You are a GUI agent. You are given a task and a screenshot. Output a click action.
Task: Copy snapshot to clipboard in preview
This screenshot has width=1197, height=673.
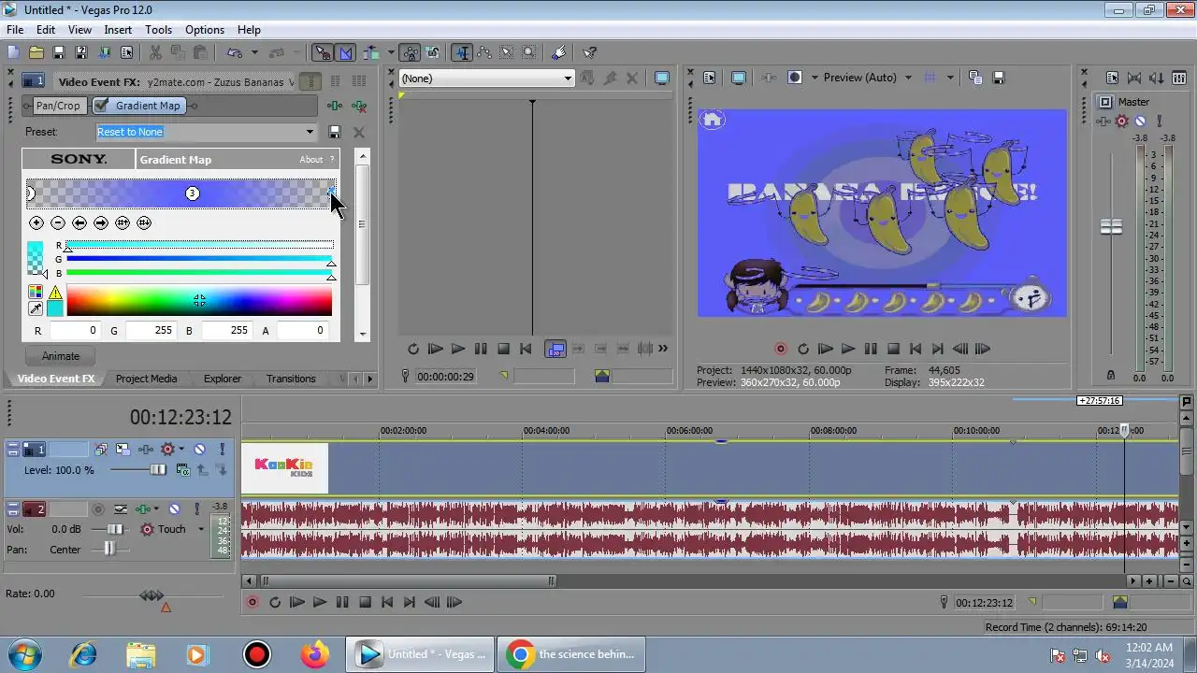click(975, 79)
